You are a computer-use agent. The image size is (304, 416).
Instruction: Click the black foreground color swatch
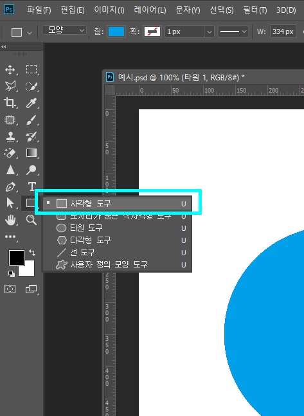[x=17, y=257]
